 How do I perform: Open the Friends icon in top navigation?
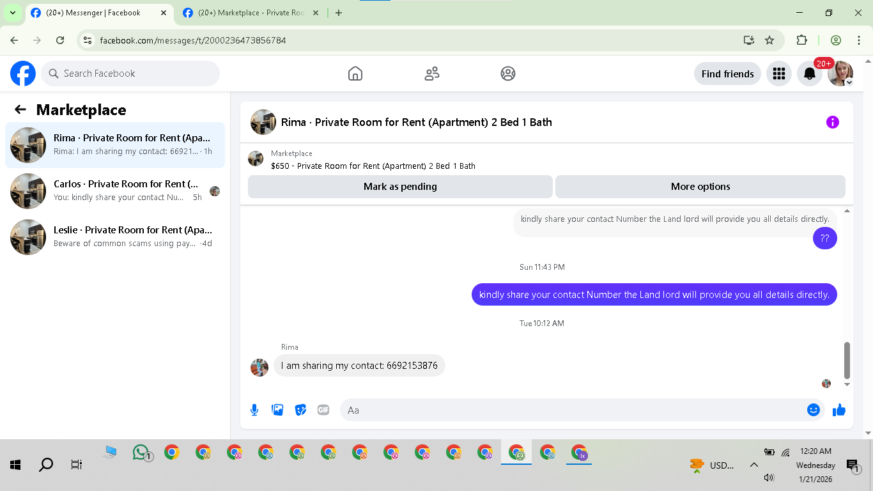click(x=432, y=74)
